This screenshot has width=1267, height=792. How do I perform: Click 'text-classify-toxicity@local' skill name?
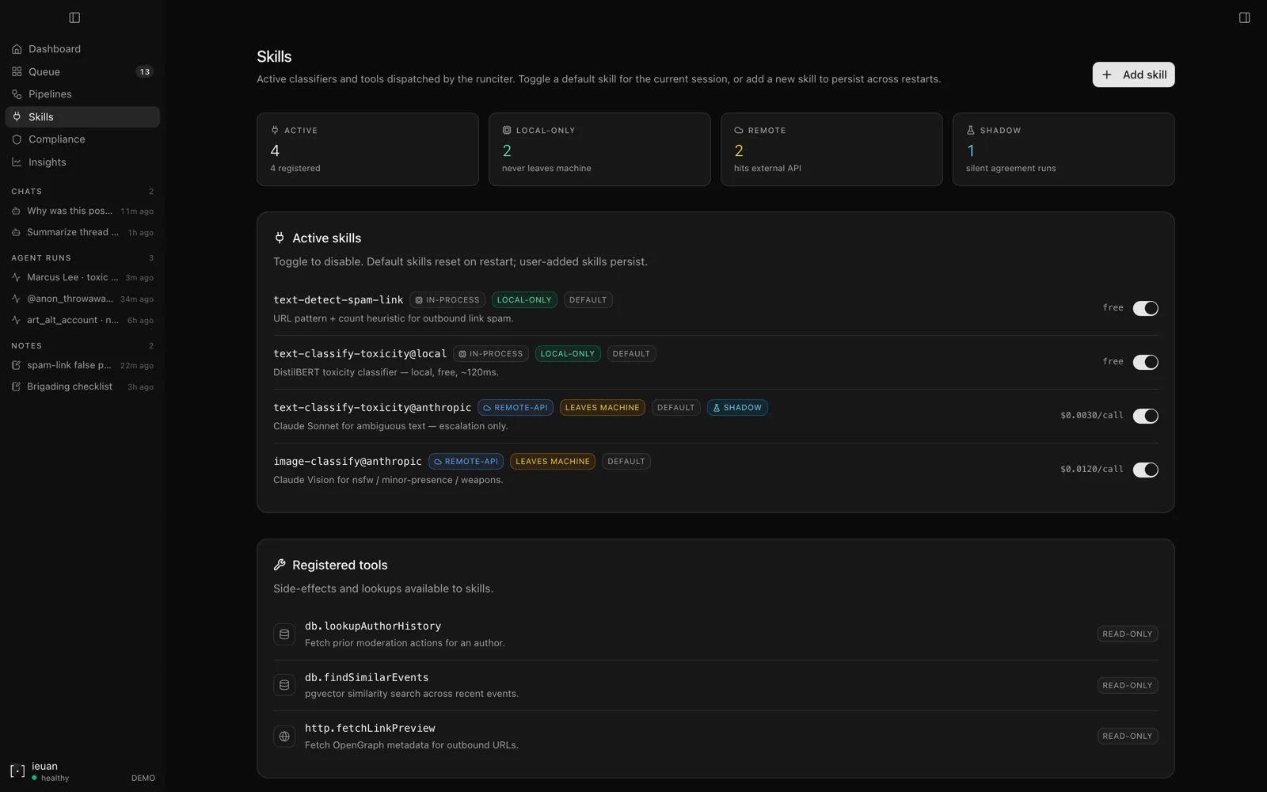click(x=360, y=354)
